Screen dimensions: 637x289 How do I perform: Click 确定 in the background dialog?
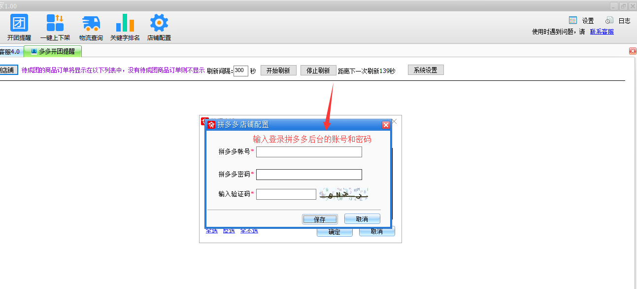tap(335, 232)
